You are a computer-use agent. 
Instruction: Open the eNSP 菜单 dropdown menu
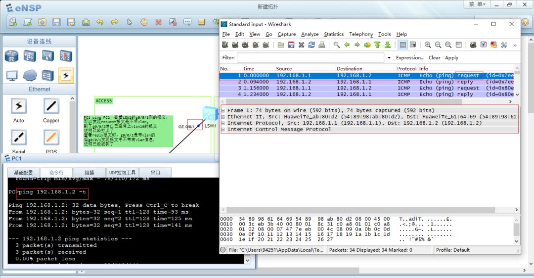point(477,4)
